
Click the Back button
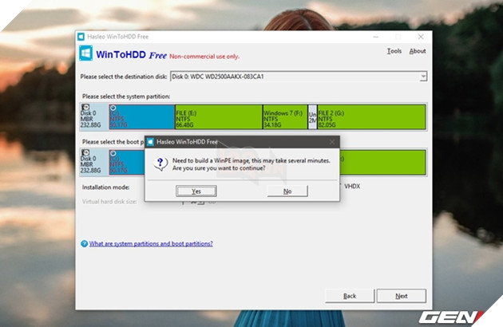(350, 296)
